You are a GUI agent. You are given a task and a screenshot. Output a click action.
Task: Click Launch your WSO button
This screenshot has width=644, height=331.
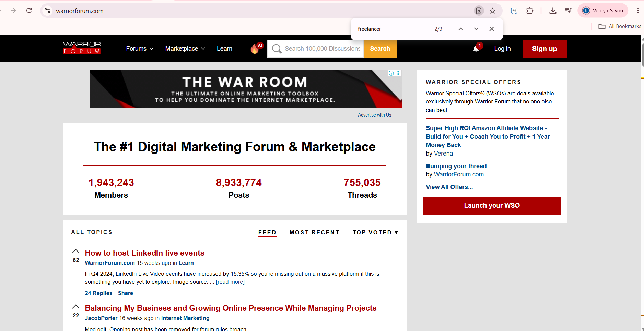coord(492,206)
